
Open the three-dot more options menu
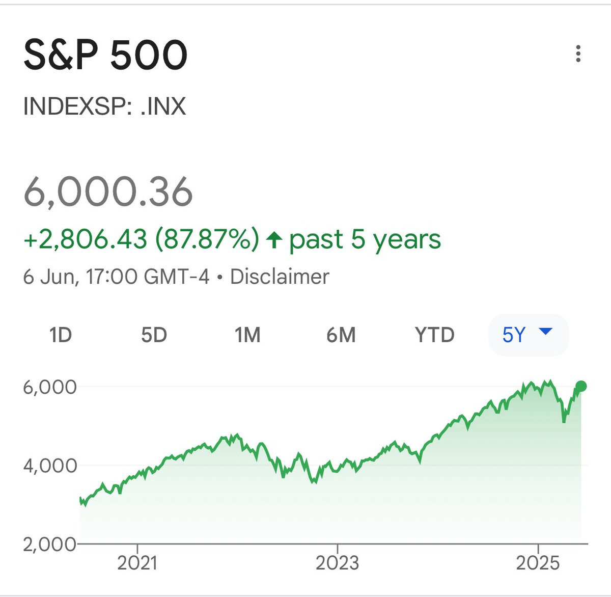[x=578, y=53]
